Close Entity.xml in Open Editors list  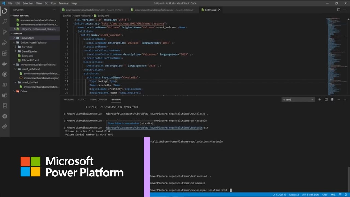coord(15,29)
